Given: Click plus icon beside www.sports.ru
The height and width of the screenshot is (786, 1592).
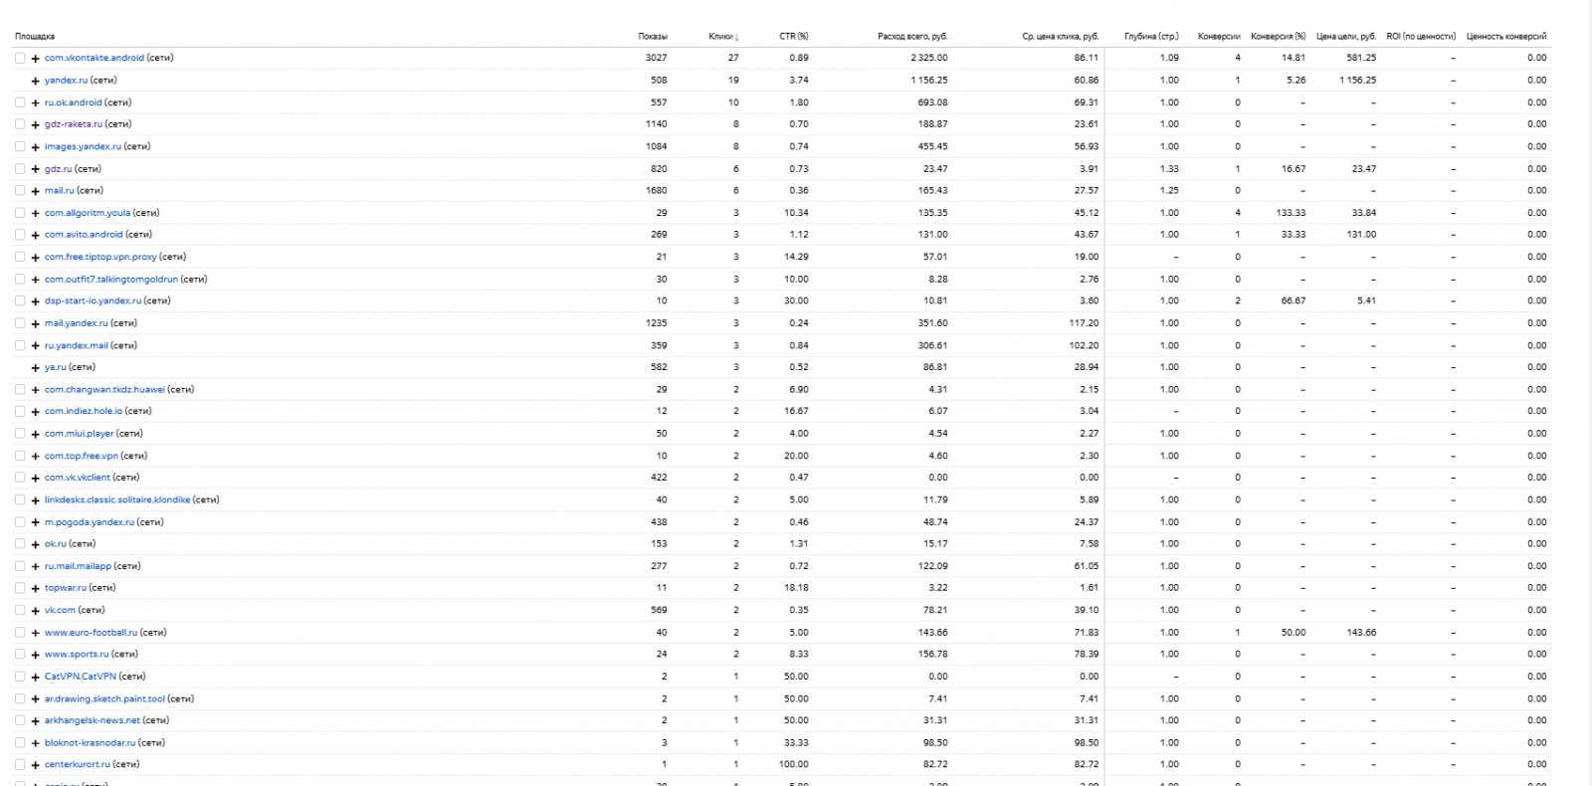Looking at the screenshot, I should tap(36, 655).
